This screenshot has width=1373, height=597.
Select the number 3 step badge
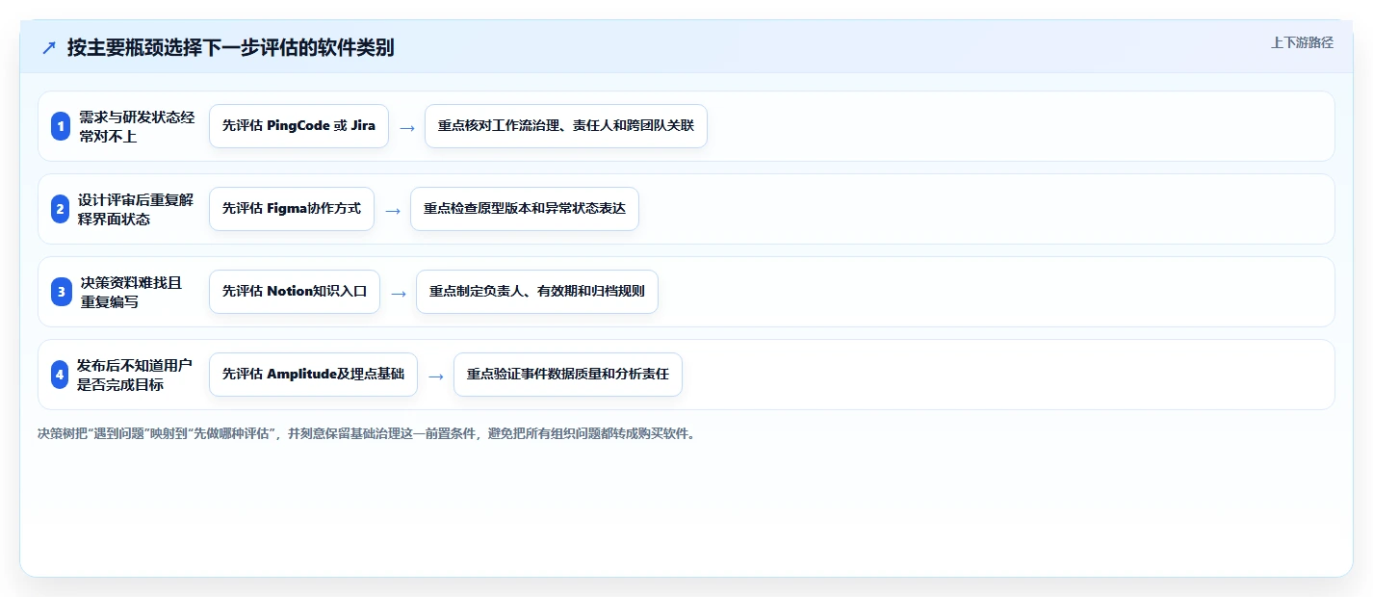click(61, 292)
